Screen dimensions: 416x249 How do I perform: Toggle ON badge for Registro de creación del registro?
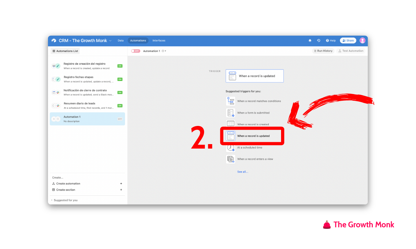coord(120,66)
